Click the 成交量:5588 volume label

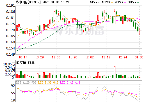(25, 63)
